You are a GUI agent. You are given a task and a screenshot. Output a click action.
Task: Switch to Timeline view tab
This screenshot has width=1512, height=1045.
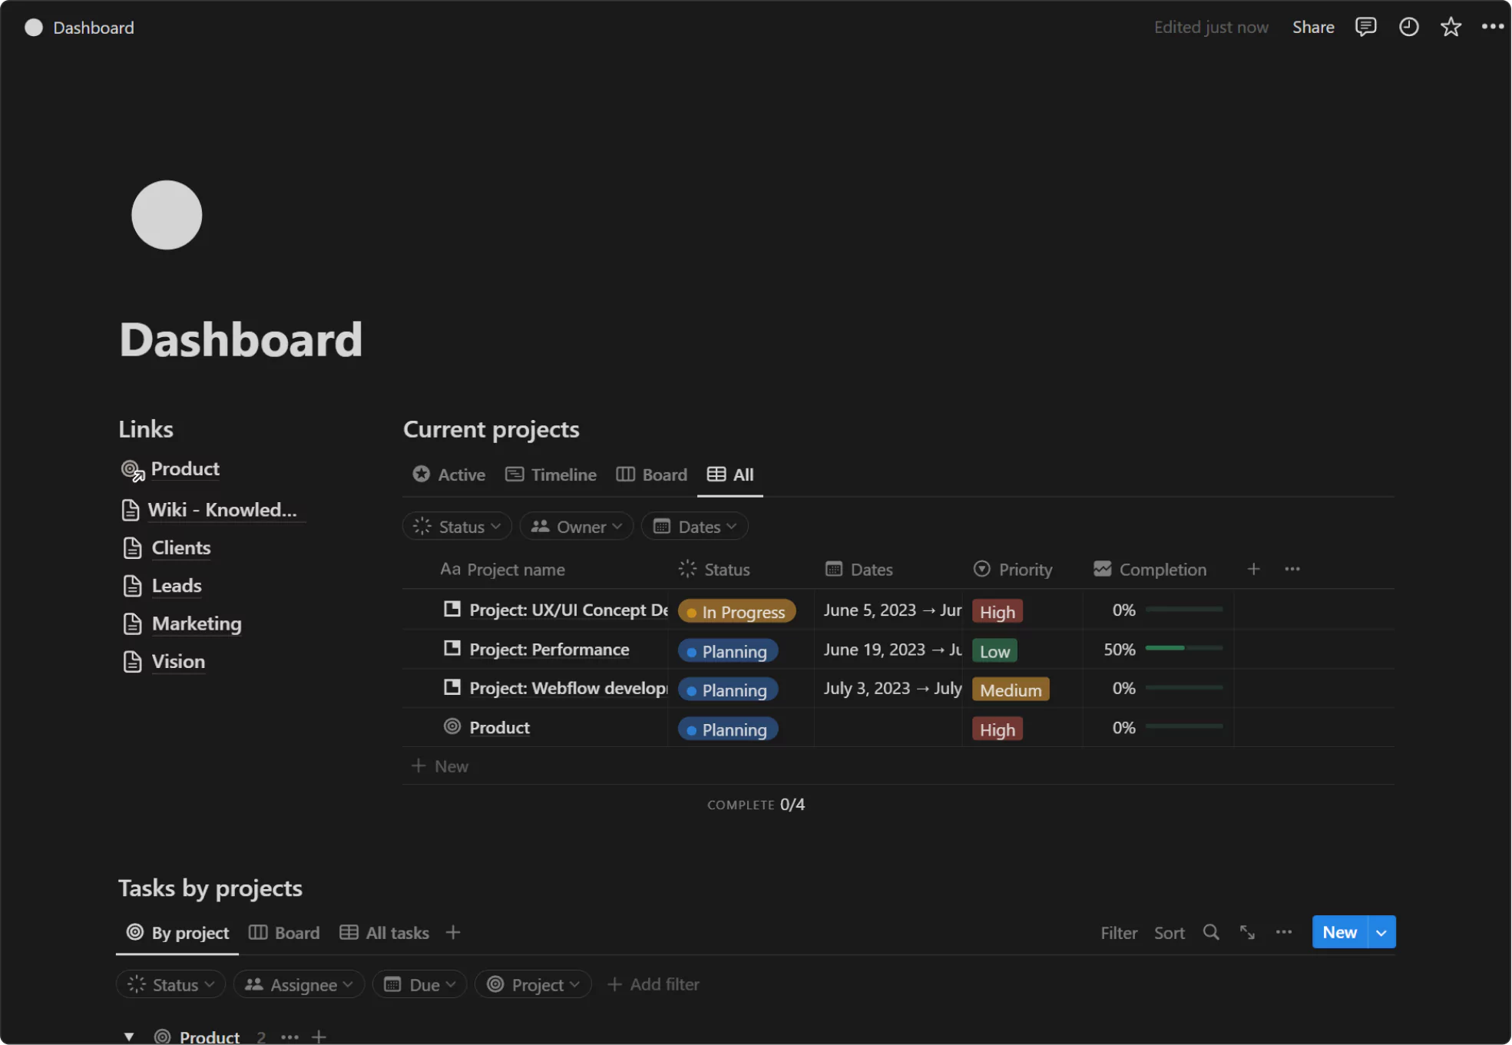(551, 475)
